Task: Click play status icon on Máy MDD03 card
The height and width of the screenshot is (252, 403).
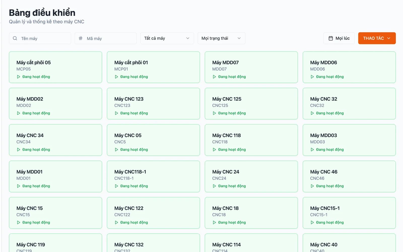Action: click(312, 149)
